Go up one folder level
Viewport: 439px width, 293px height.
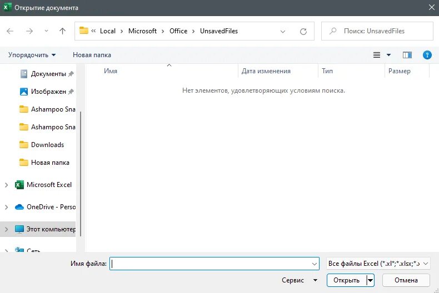point(62,31)
